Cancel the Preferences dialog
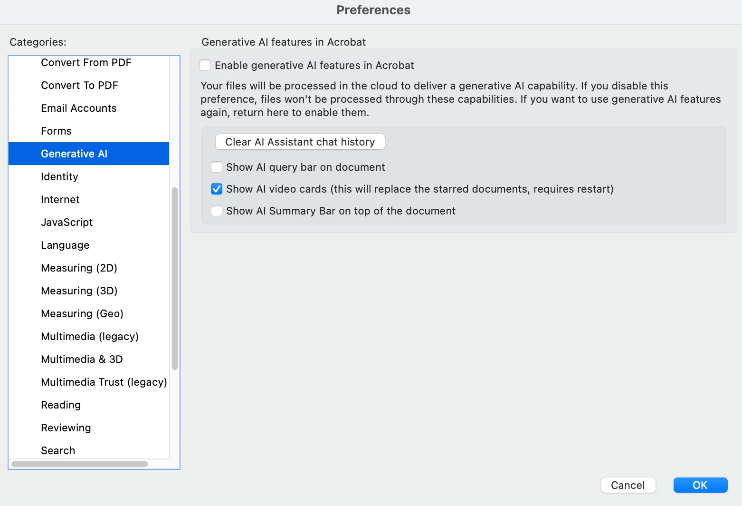 (x=628, y=485)
